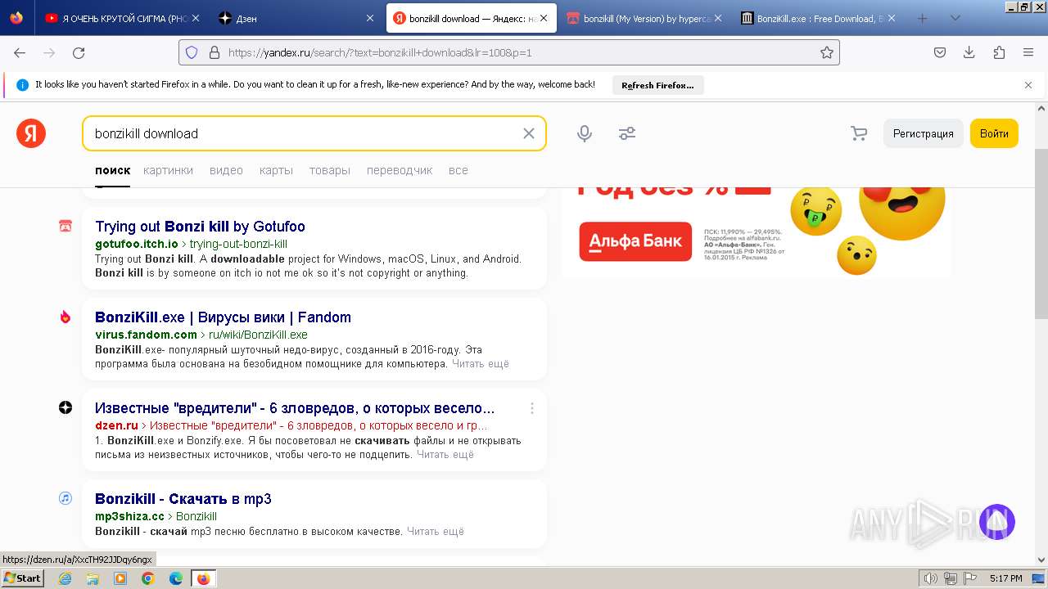This screenshot has height=589, width=1048.
Task: Click the page vertical scrollbar thumb
Action: [x=1041, y=235]
